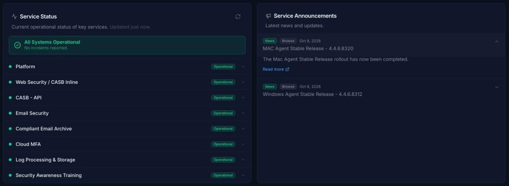
Task: Click green status dot beside Email Security
Action: point(10,113)
